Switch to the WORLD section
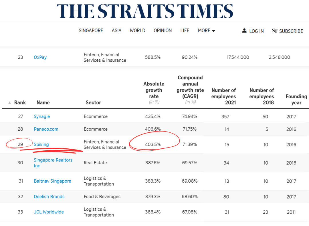The height and width of the screenshot is (226, 309). (x=137, y=30)
